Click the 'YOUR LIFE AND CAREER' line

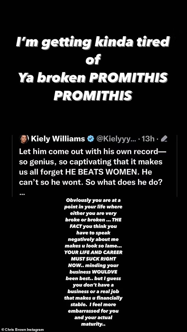point(93,252)
